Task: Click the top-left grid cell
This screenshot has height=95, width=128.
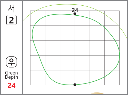Action: pos(38,18)
